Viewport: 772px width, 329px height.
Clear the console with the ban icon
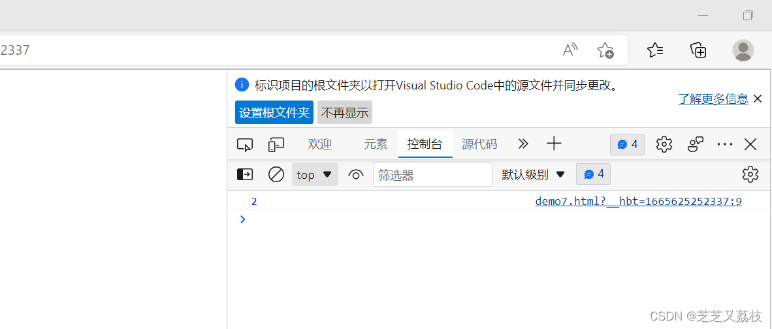coord(276,174)
